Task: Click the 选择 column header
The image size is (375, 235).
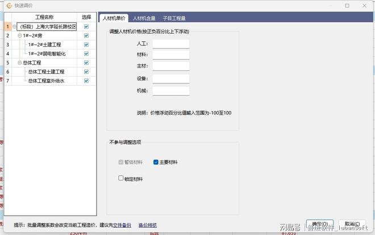Action: click(86, 17)
